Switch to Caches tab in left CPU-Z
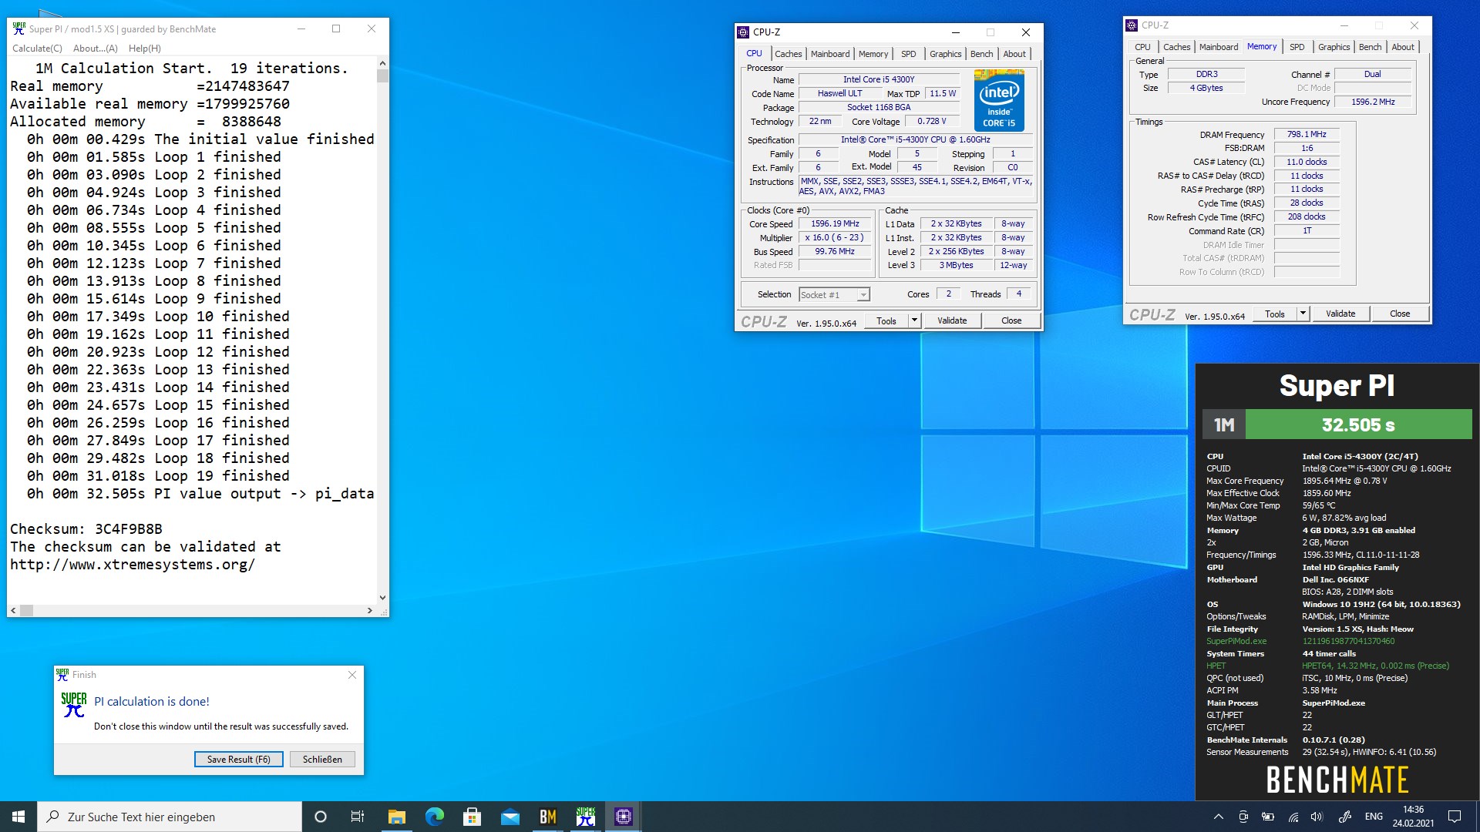1480x832 pixels. pos(788,54)
